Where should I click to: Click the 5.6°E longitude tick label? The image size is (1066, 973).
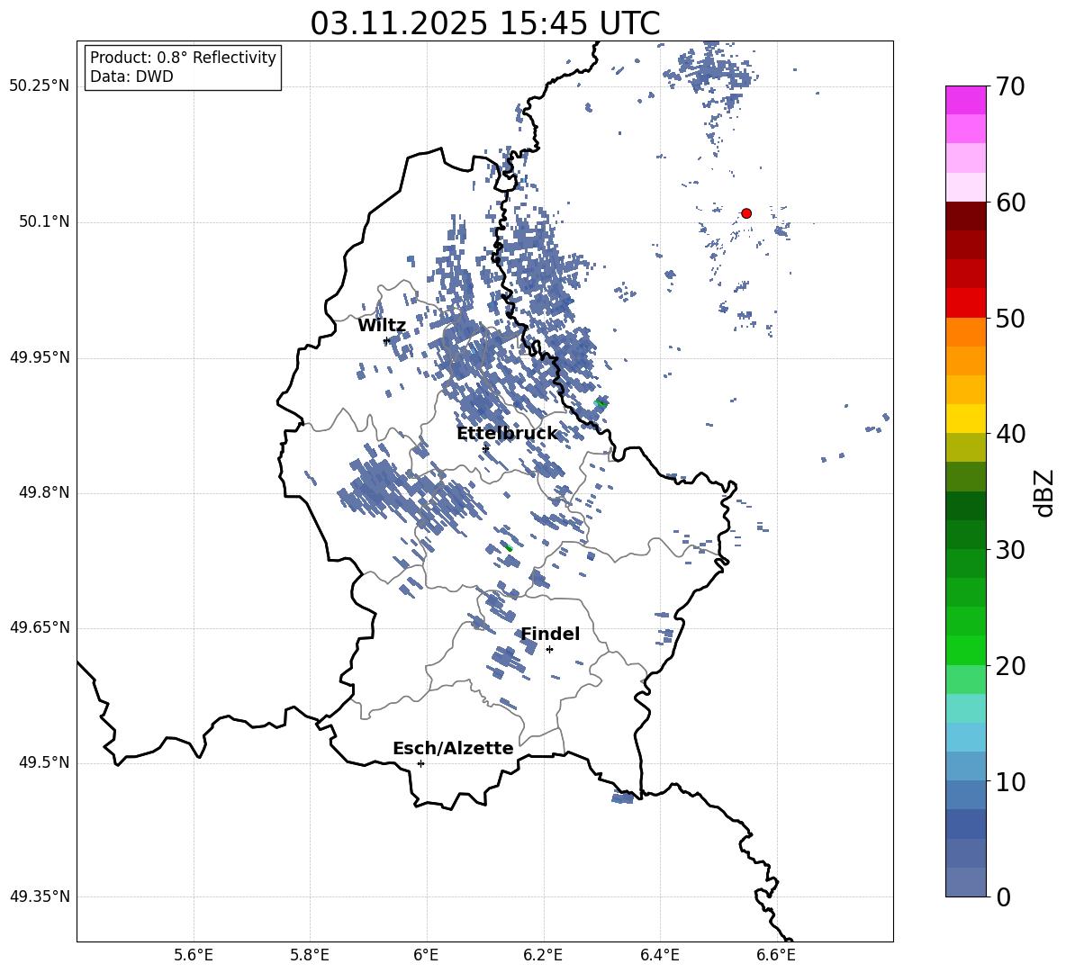tap(194, 955)
